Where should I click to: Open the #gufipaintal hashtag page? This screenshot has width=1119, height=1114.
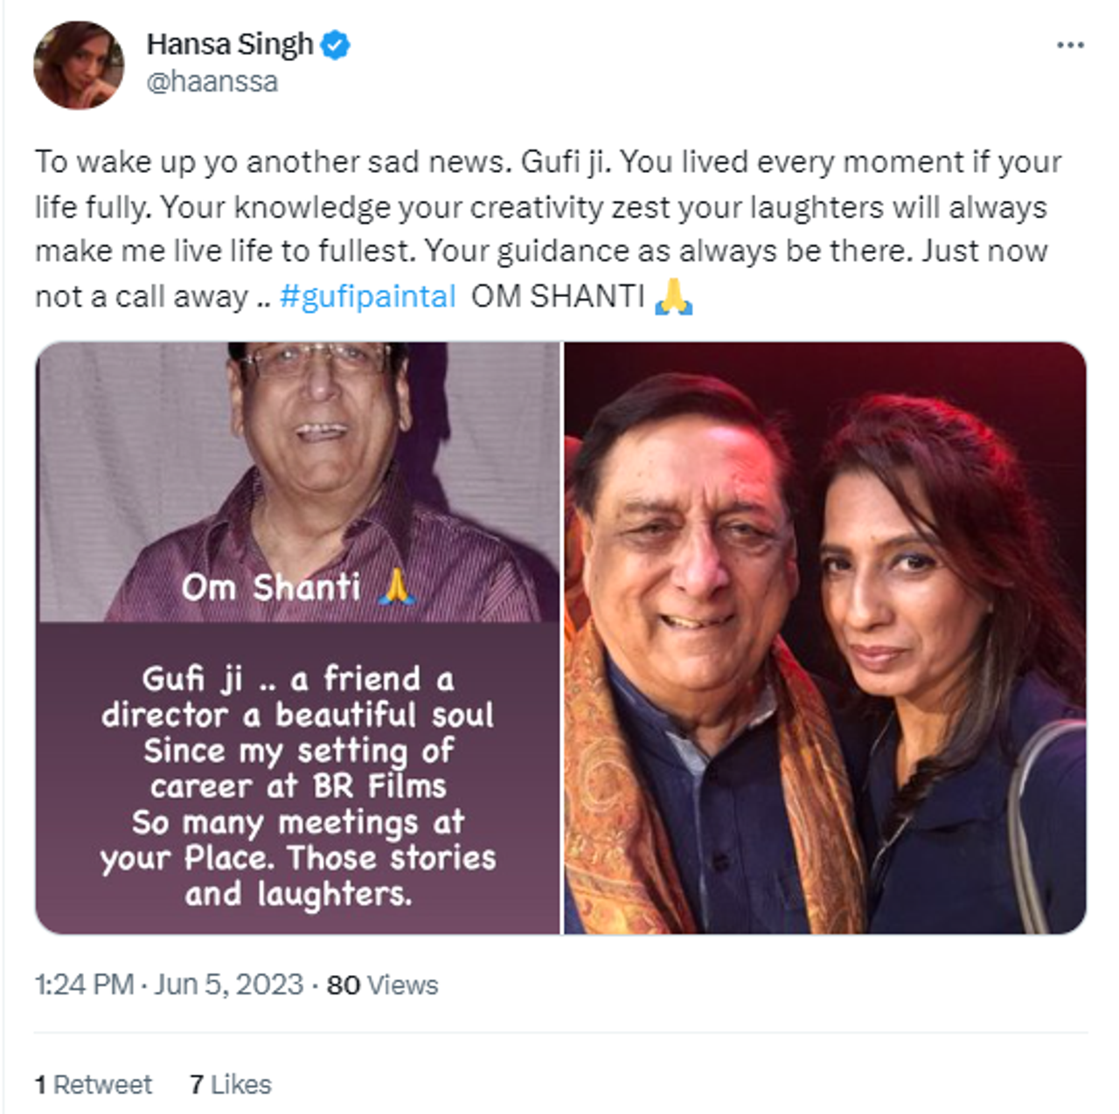(369, 295)
